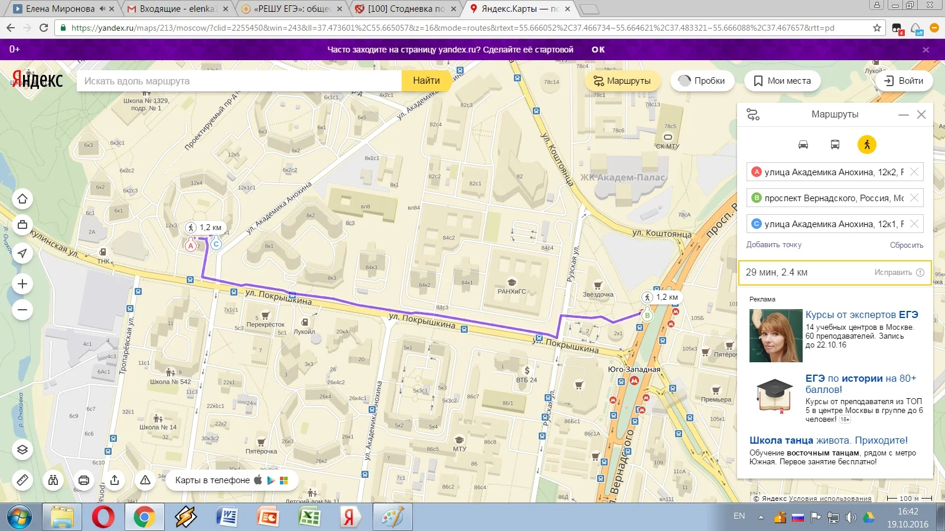This screenshot has height=531, width=945.
Task: Close the Маршруты route panel
Action: [x=921, y=114]
